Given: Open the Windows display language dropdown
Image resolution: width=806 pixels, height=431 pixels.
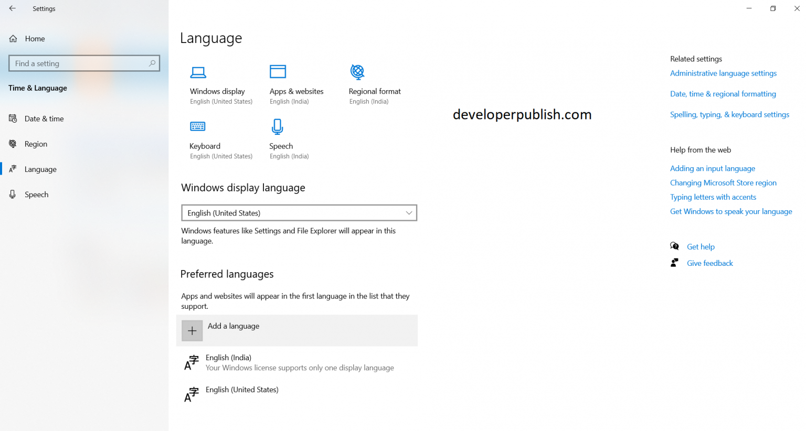Looking at the screenshot, I should click(x=299, y=213).
